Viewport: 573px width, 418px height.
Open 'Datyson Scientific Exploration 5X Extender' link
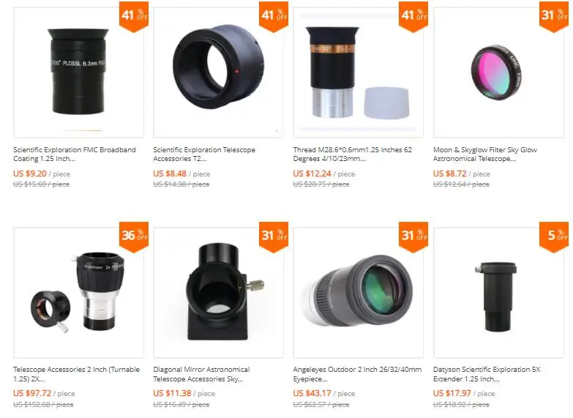487,374
